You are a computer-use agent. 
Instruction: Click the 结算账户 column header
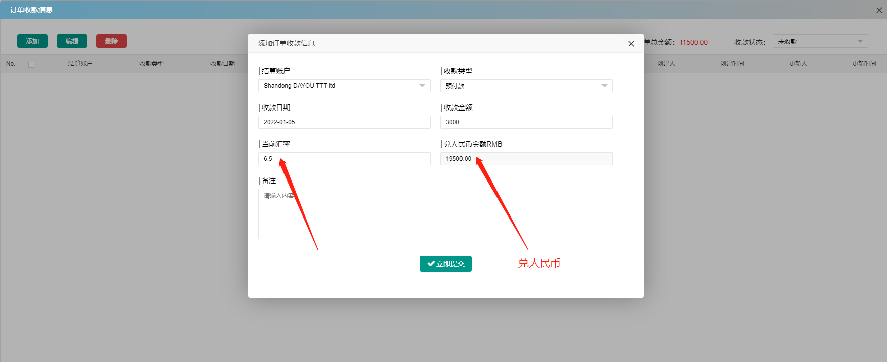point(81,64)
